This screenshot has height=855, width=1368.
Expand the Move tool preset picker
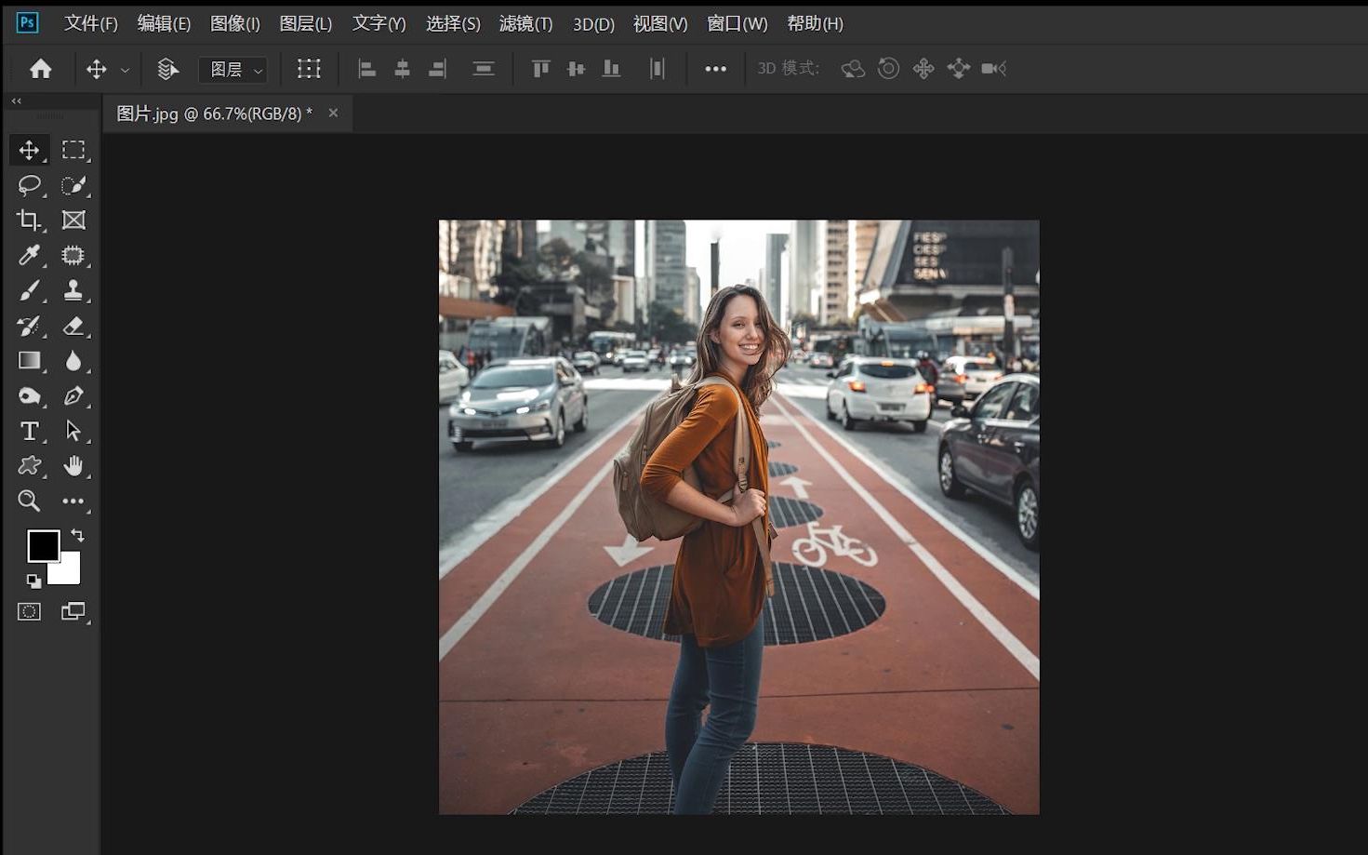click(x=125, y=70)
